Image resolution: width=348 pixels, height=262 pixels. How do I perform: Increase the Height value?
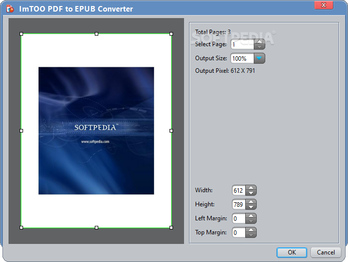tap(251, 202)
